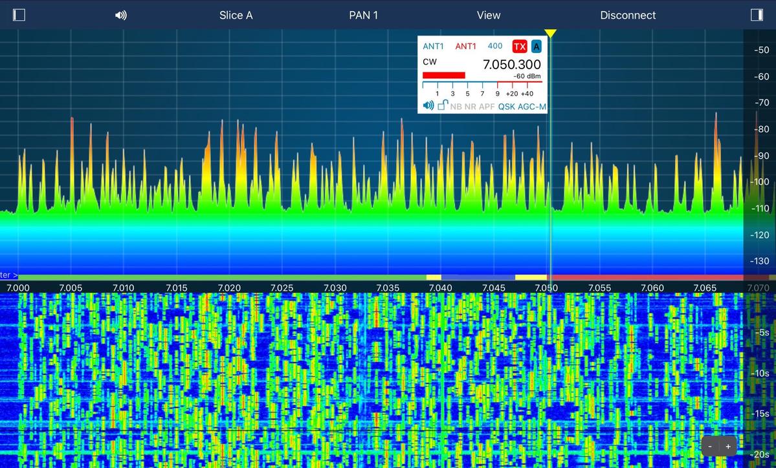
Task: Open the AGC-M mode selector
Action: (531, 106)
